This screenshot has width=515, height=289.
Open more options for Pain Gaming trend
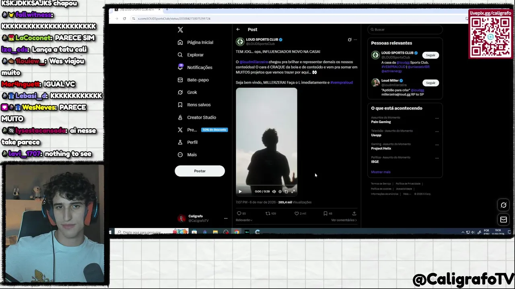[437, 118]
